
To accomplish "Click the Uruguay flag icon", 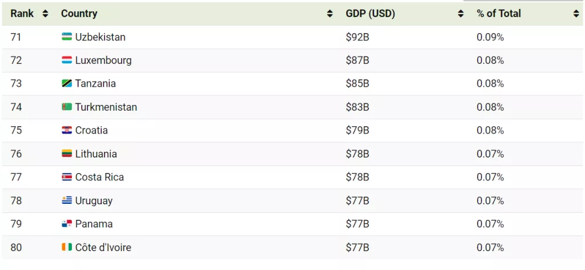I will pyautogui.click(x=67, y=201).
